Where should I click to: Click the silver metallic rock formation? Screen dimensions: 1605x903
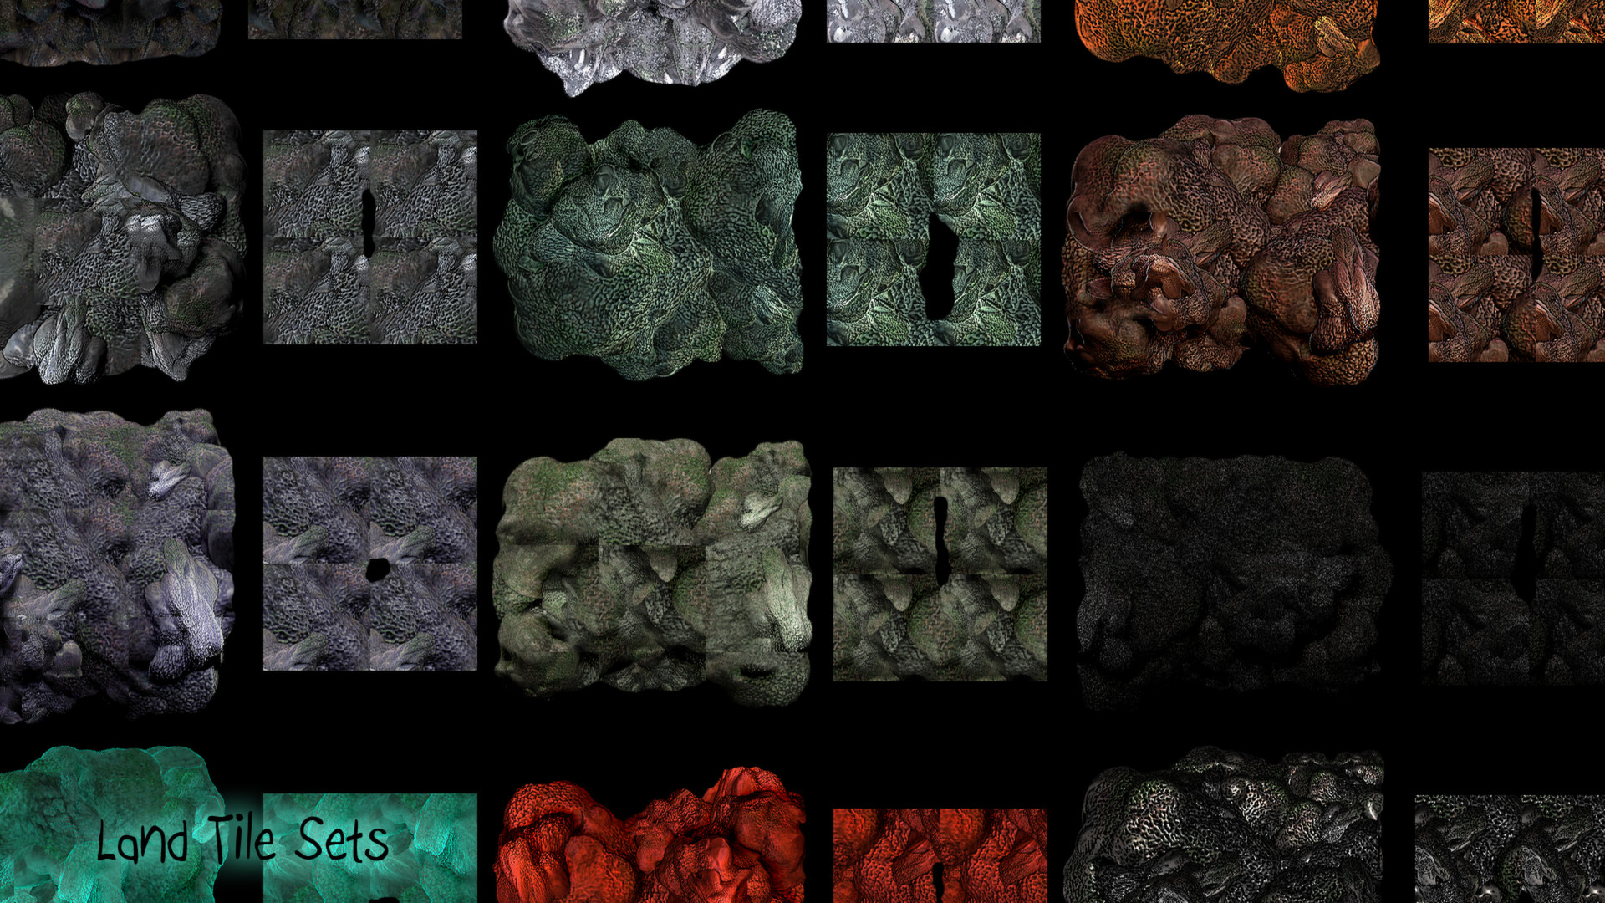click(1225, 828)
